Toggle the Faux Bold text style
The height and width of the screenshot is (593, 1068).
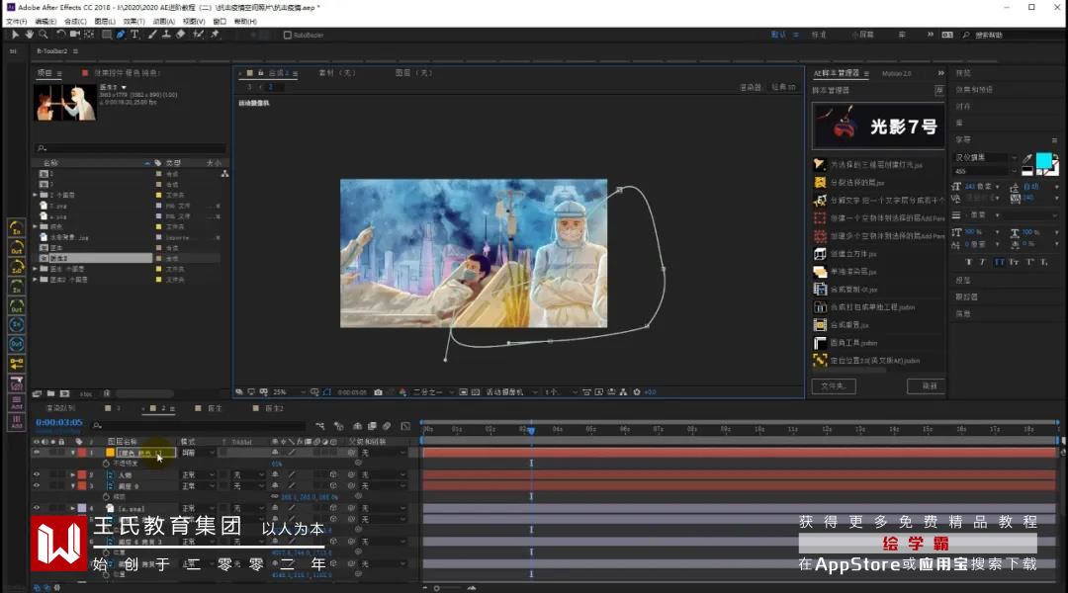[968, 262]
